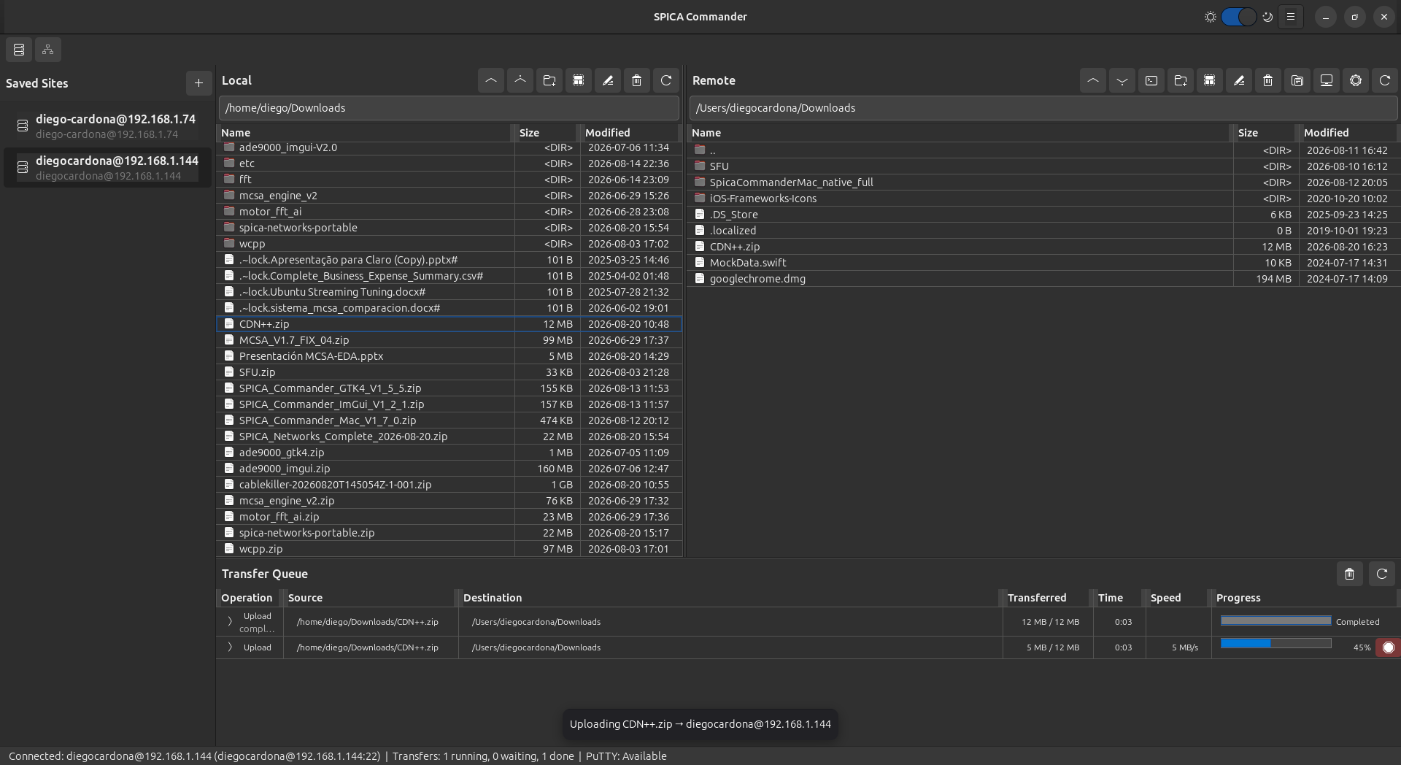The height and width of the screenshot is (765, 1401).
Task: Click the 'Uploading CDN++.zip' toast notification
Action: pyautogui.click(x=700, y=724)
